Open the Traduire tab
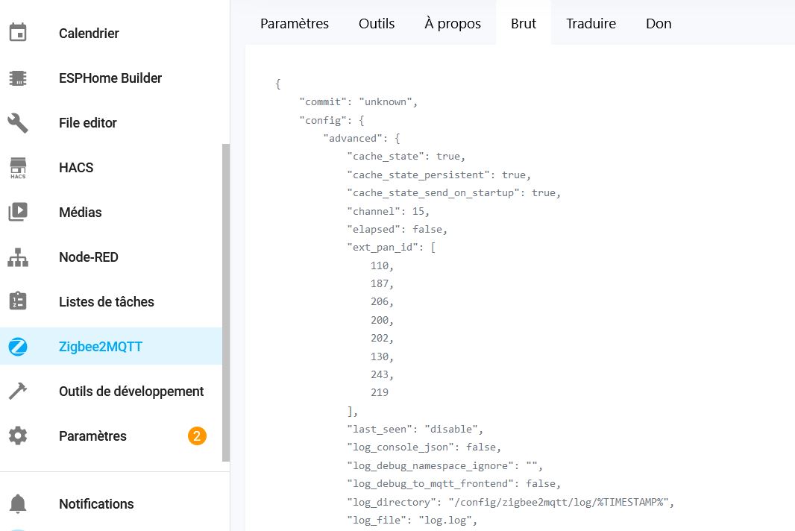The image size is (795, 531). 591,23
